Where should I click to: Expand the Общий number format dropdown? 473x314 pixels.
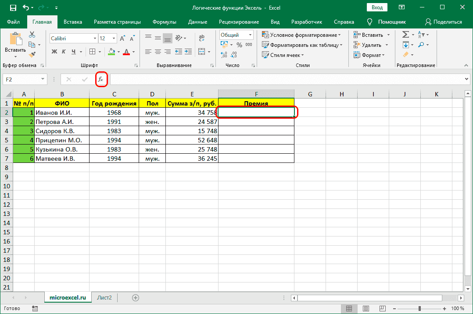click(251, 35)
